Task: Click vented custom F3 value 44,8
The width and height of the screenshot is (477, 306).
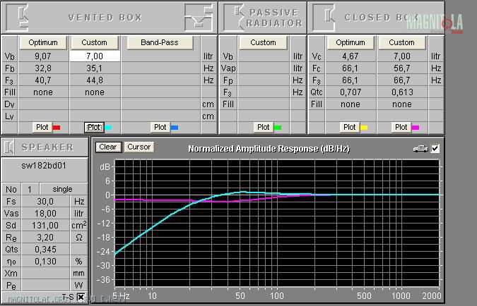Action: click(x=95, y=80)
